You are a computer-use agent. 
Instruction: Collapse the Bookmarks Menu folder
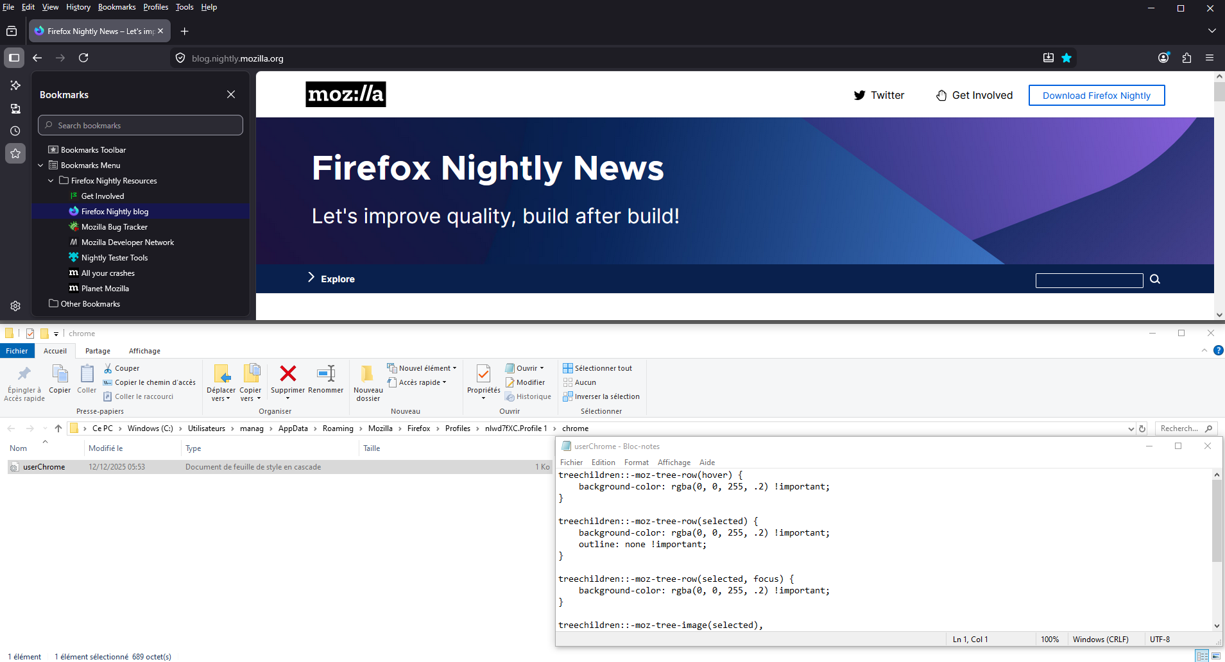point(41,165)
